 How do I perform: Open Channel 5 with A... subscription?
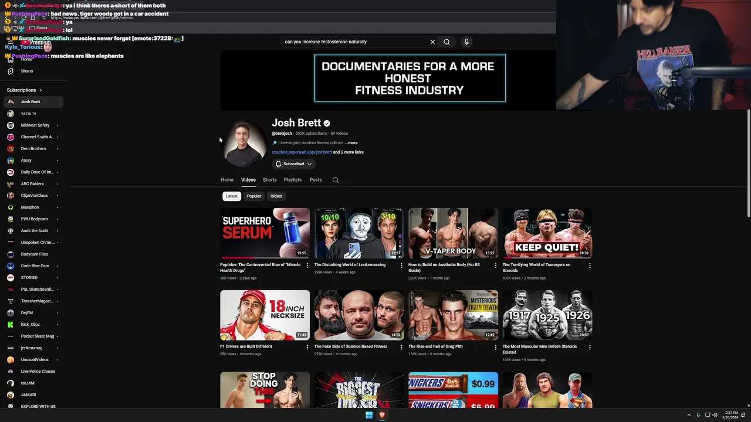coord(33,137)
